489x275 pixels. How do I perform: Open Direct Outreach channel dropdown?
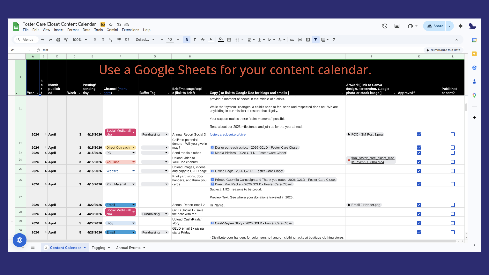point(133,147)
